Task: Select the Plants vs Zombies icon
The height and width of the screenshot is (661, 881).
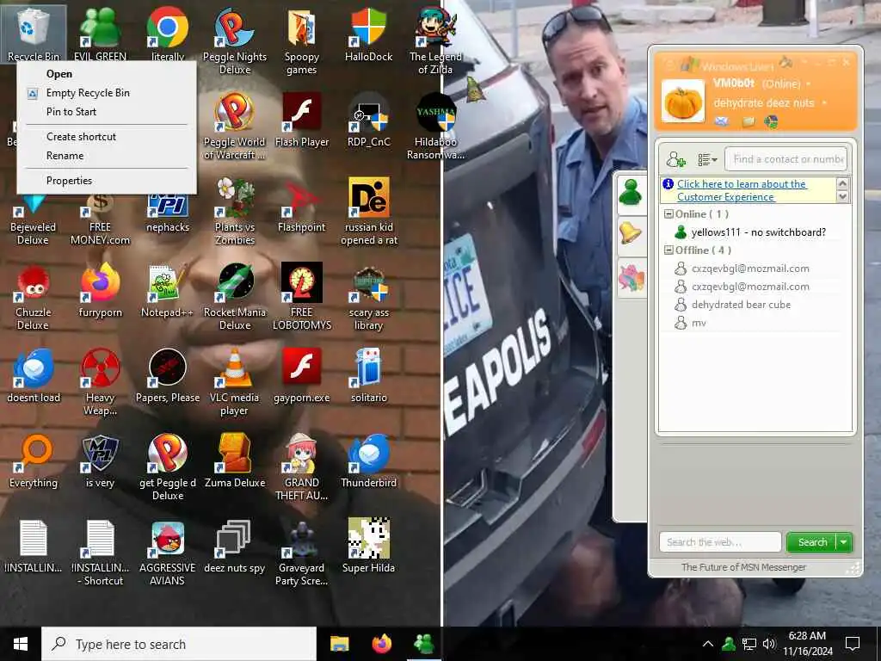Action: point(235,212)
